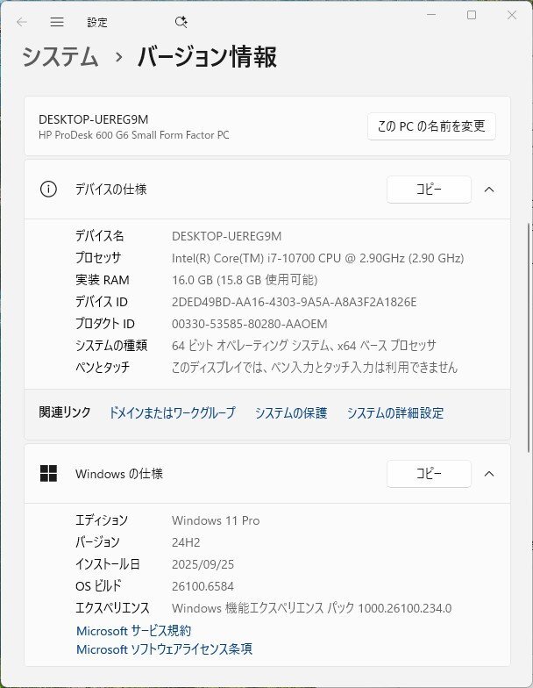Image resolution: width=533 pixels, height=688 pixels.
Task: Select install date 2025/09/25
Action: (203, 565)
